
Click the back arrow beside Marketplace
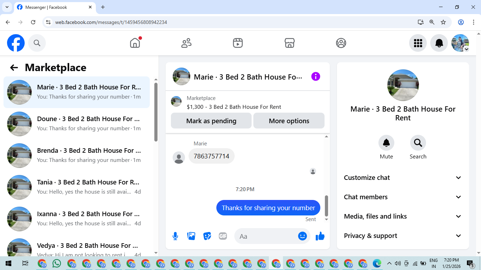[x=14, y=68]
